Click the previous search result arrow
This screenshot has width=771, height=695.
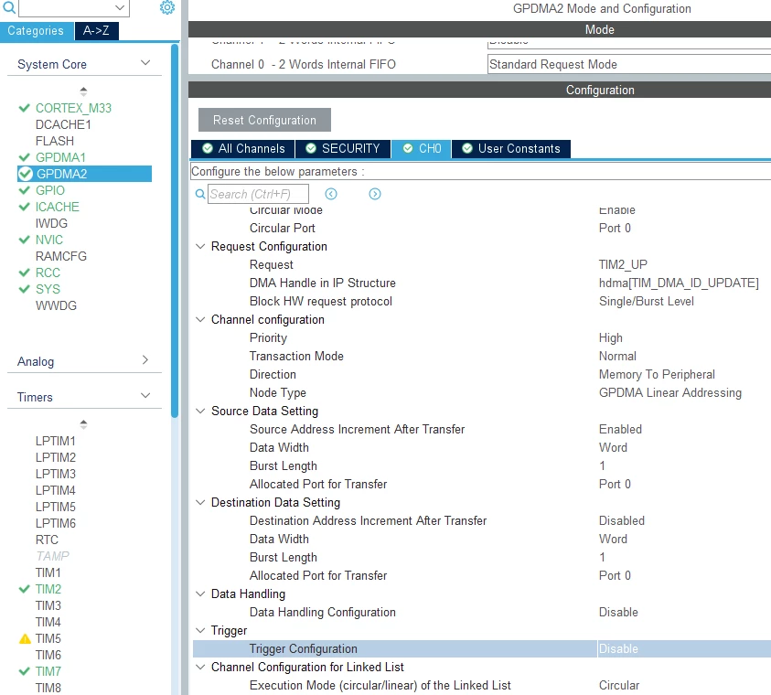[x=331, y=194]
